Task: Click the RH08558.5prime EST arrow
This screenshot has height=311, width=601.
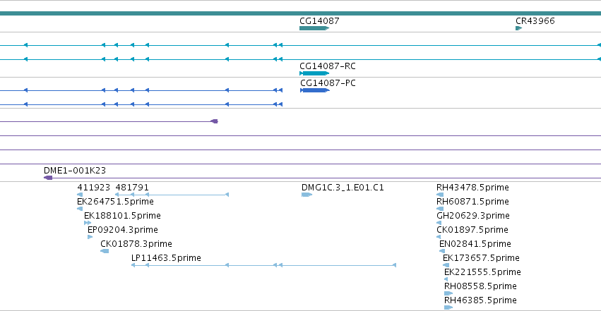Action: point(448,293)
